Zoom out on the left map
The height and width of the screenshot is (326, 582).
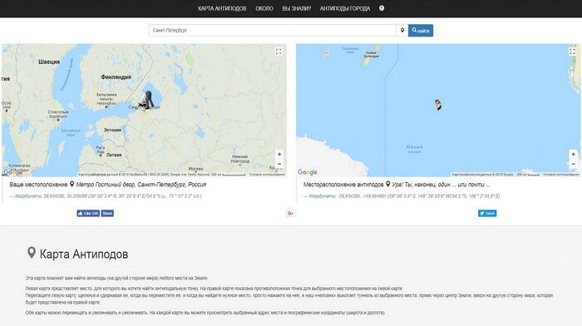click(x=279, y=164)
